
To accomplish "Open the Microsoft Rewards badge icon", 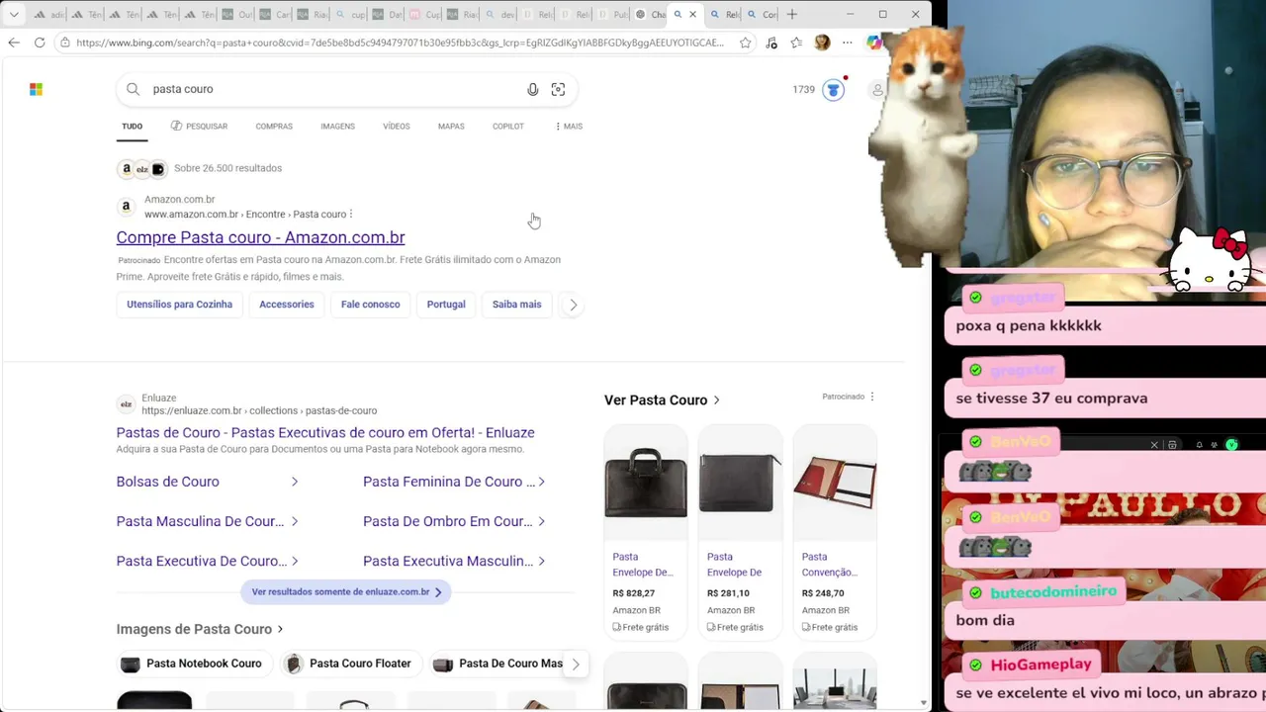I will point(833,89).
